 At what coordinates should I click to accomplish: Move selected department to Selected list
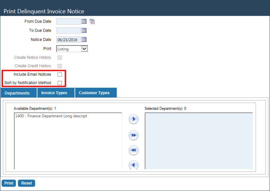coord(133,120)
